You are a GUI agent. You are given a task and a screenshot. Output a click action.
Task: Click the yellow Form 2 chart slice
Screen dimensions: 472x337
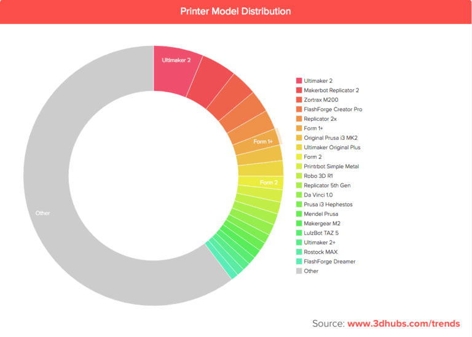click(x=261, y=182)
